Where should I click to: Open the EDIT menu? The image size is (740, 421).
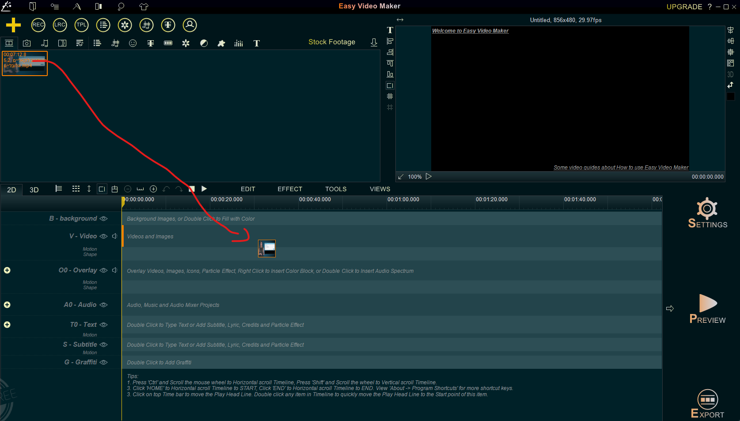tap(248, 189)
